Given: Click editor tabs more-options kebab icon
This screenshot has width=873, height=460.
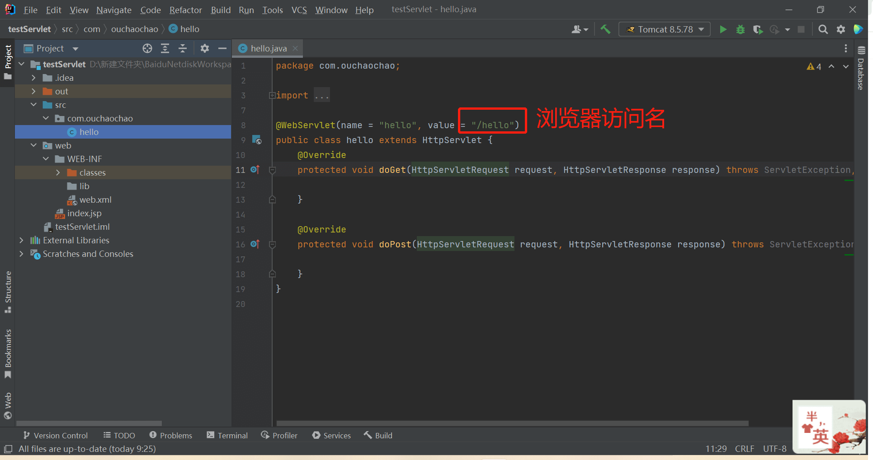Looking at the screenshot, I should coord(846,48).
